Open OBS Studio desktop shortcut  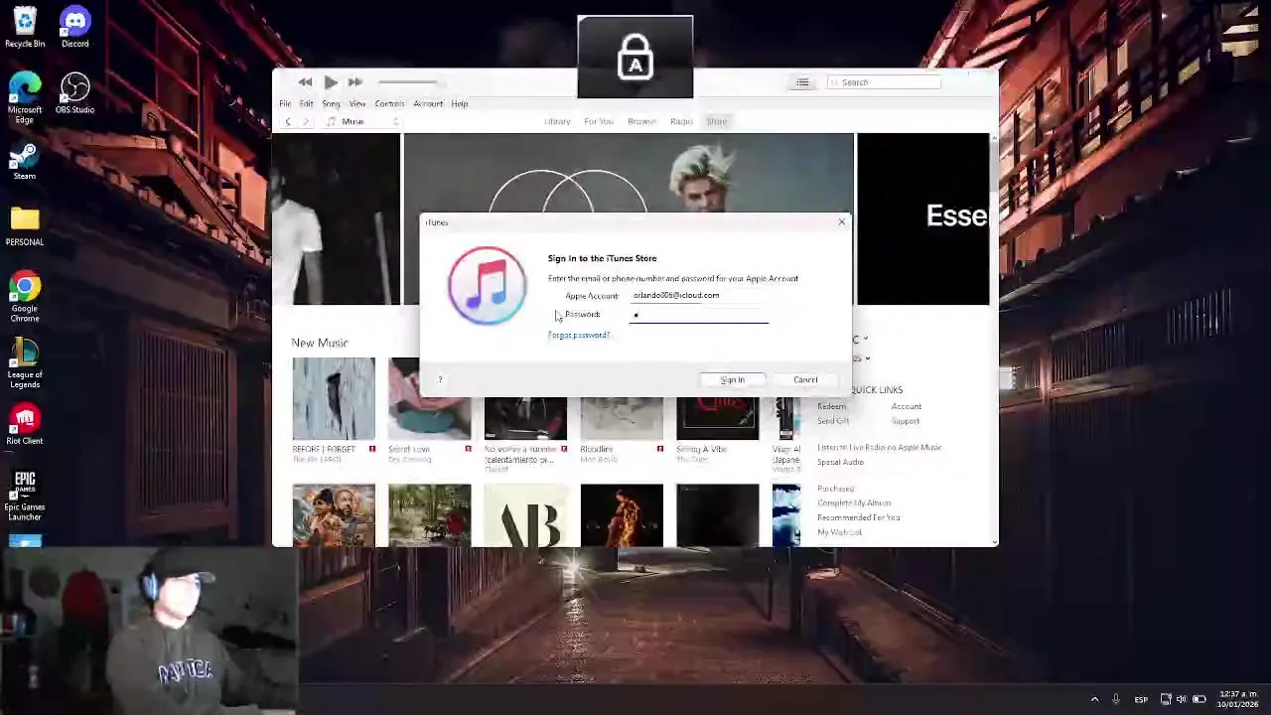pos(74,94)
